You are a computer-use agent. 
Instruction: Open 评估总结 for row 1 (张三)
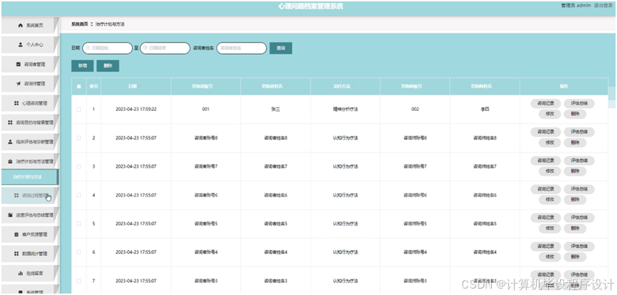coord(579,104)
